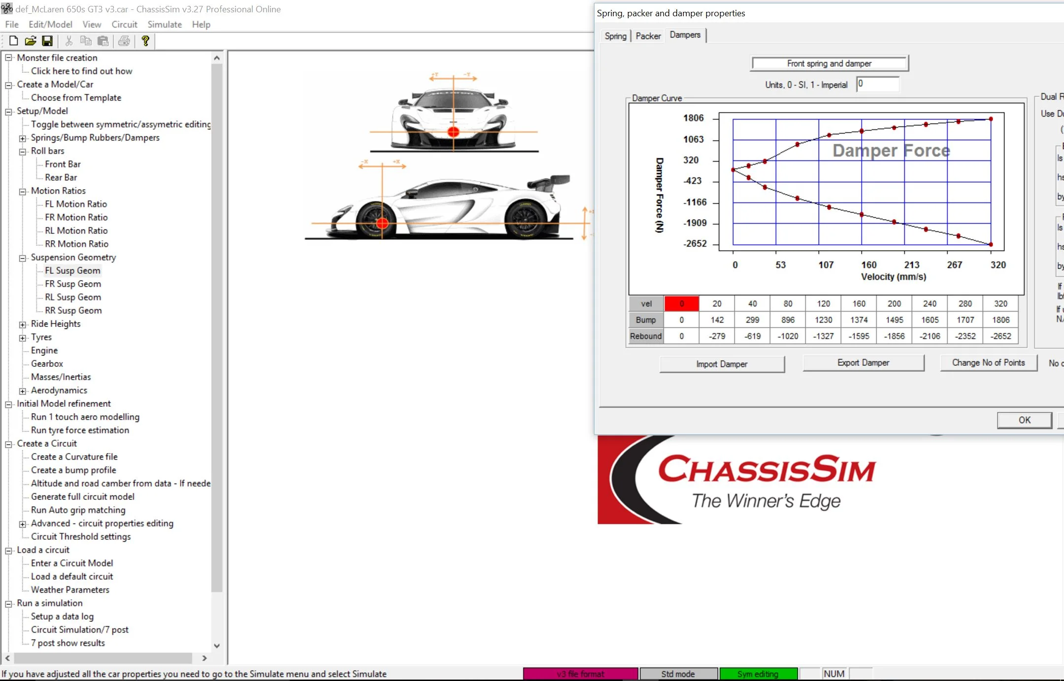Click the Std mode status indicator
Screen dimensions: 1064x681
pos(678,674)
